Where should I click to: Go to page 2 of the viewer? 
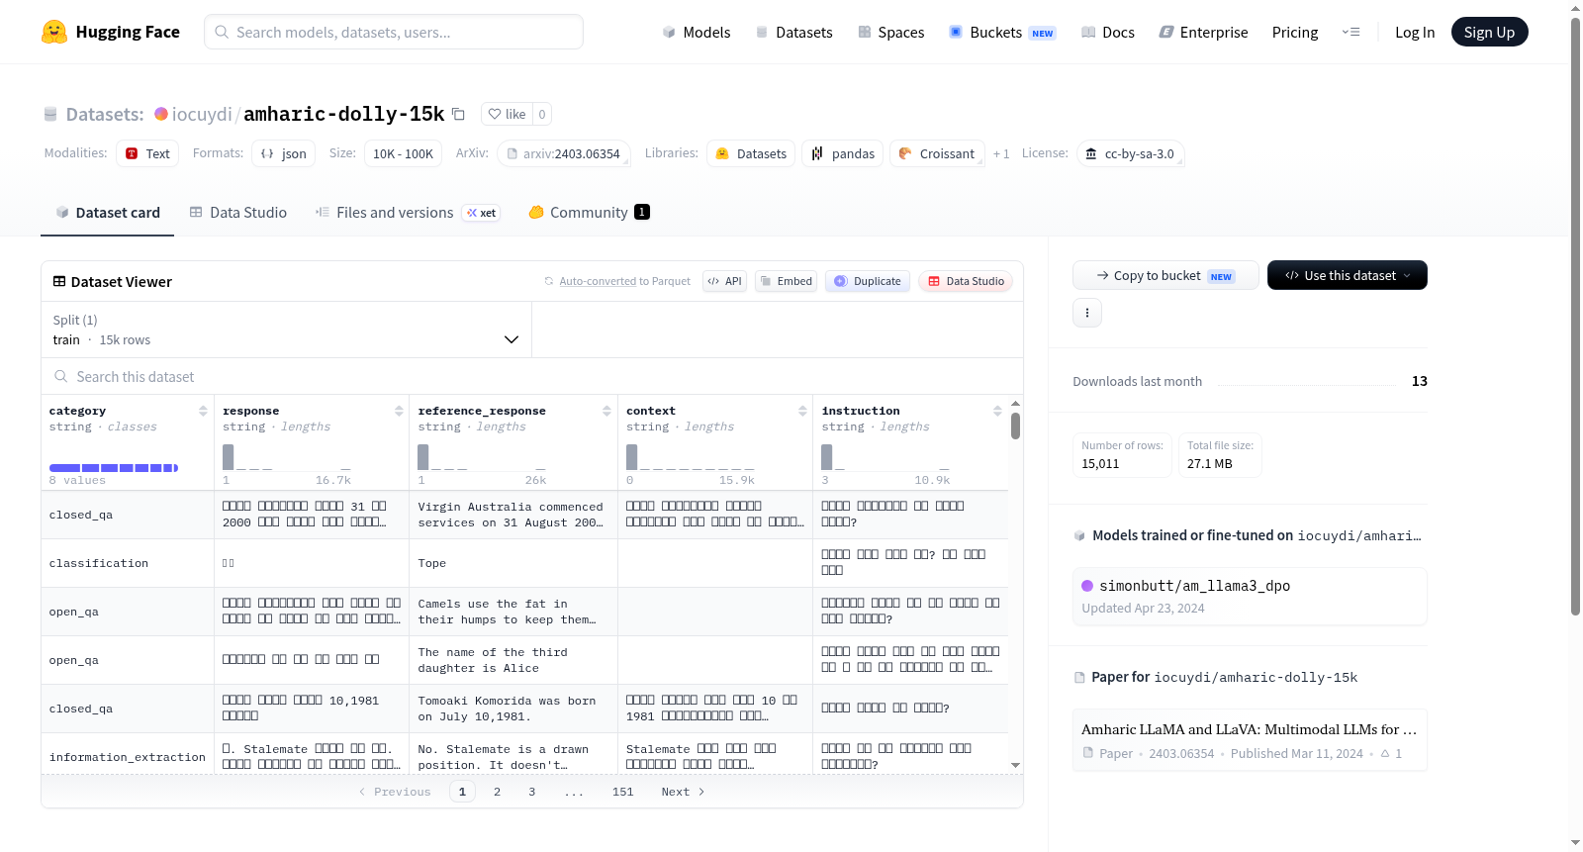pos(497,792)
